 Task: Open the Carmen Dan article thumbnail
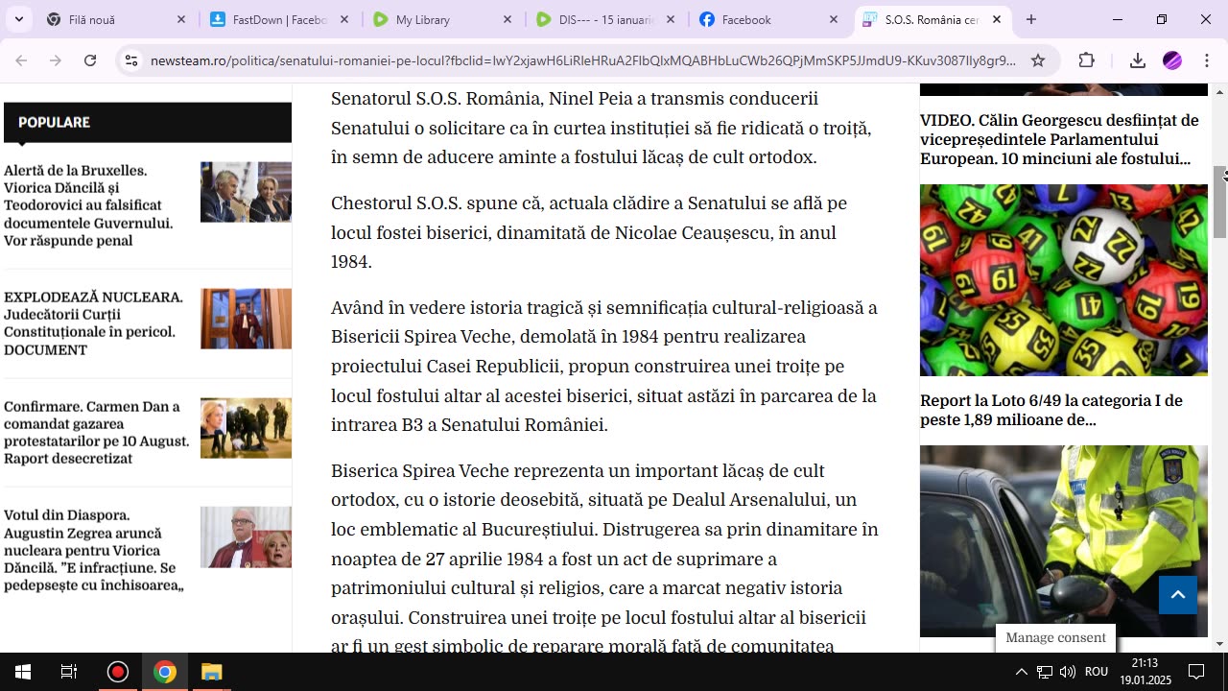point(246,428)
